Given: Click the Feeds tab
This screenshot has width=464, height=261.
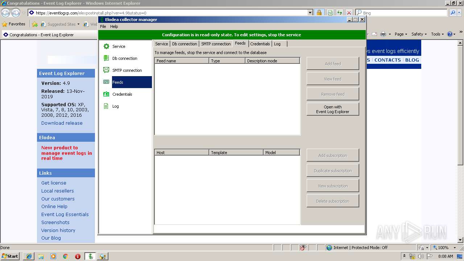Looking at the screenshot, I should point(240,43).
